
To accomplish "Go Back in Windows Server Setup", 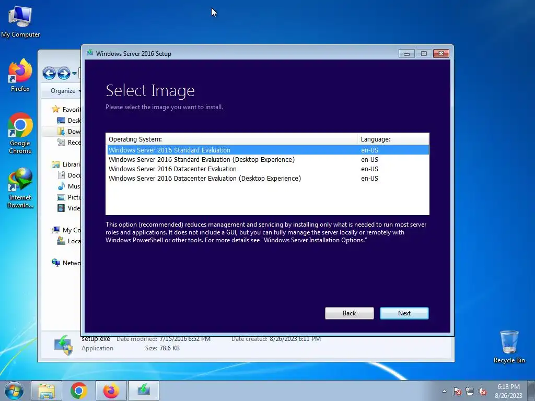I will [349, 313].
